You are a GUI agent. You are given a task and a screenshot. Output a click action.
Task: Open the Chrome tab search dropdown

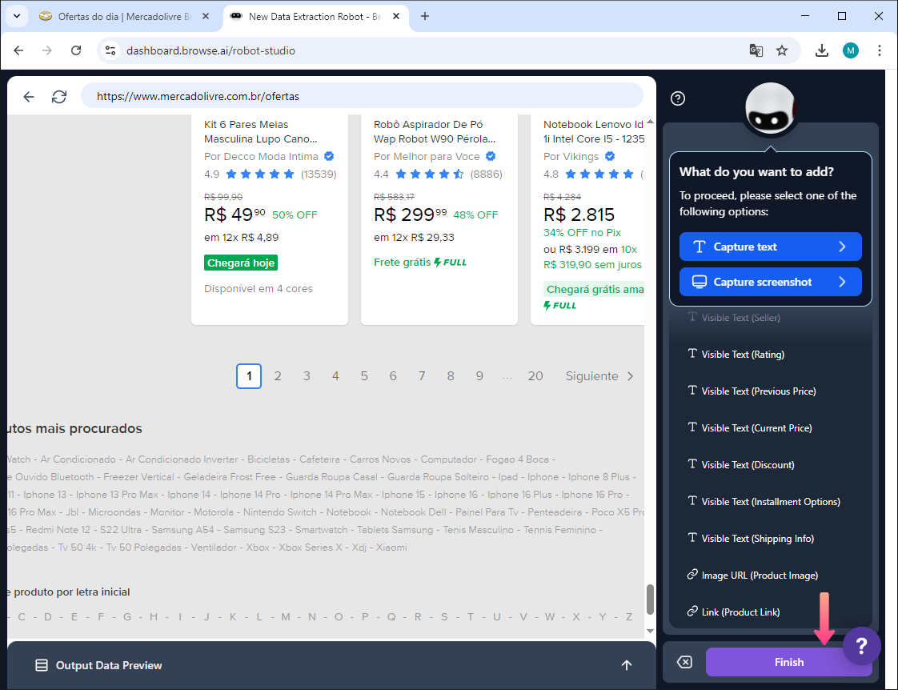click(x=18, y=16)
